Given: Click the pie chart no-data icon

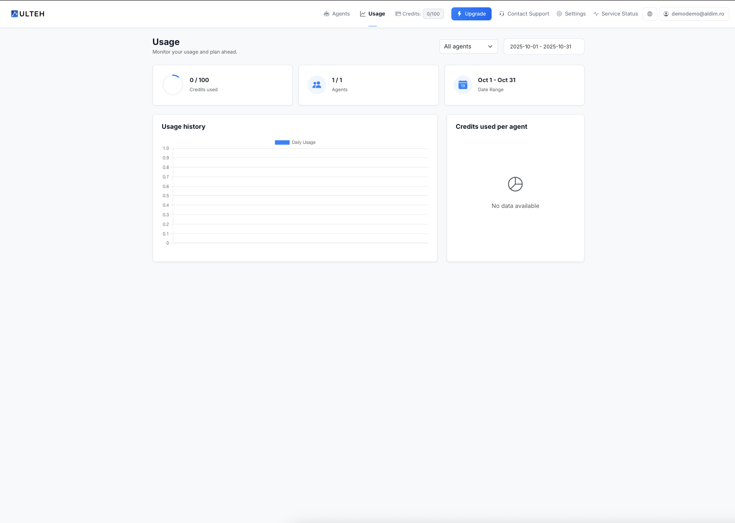Looking at the screenshot, I should pos(515,184).
